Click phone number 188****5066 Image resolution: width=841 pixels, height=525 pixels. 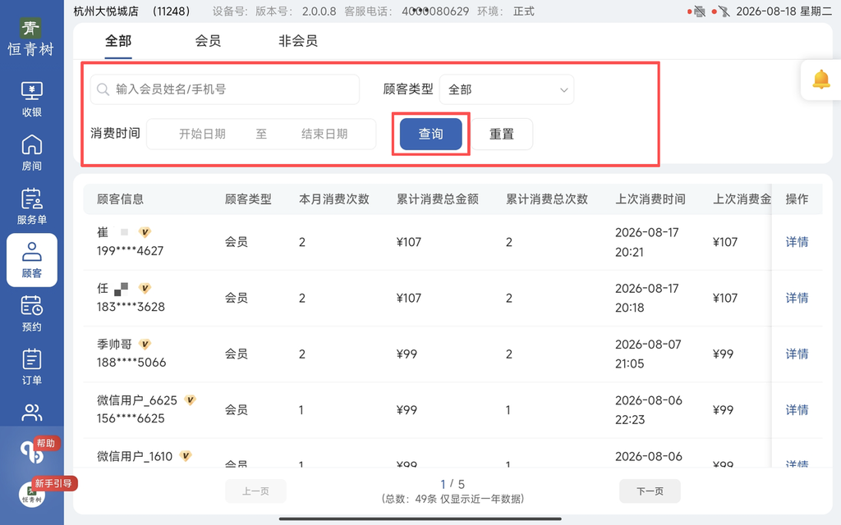(x=131, y=363)
